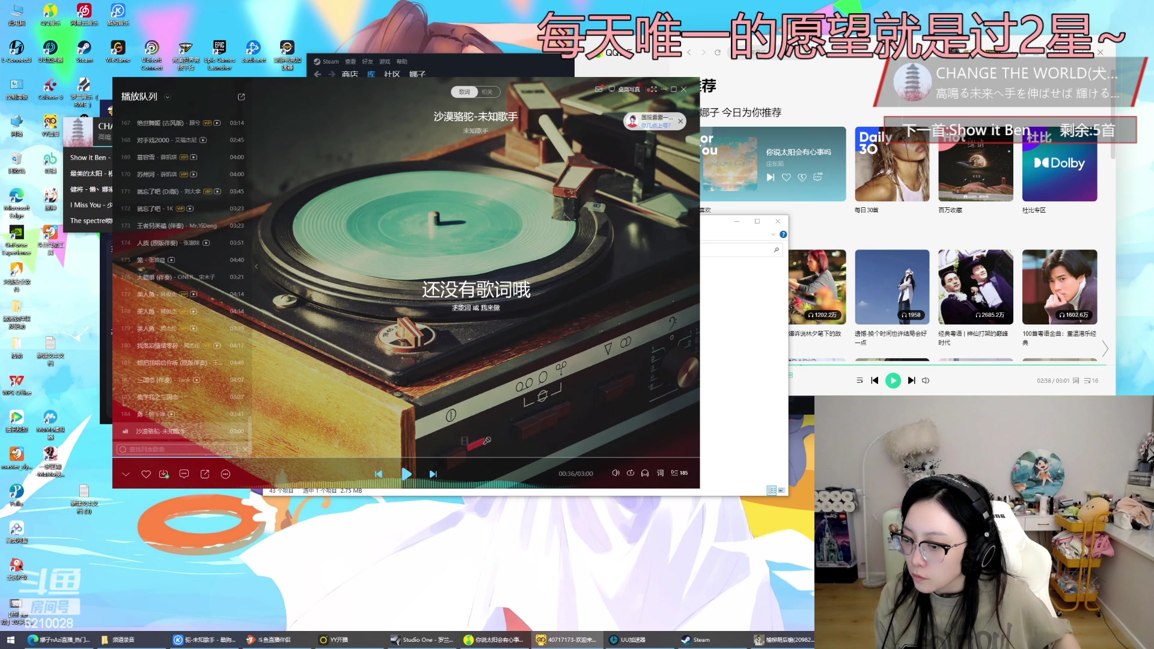The image size is (1154, 649).
Task: Play next track in Kugou player
Action: pos(433,474)
